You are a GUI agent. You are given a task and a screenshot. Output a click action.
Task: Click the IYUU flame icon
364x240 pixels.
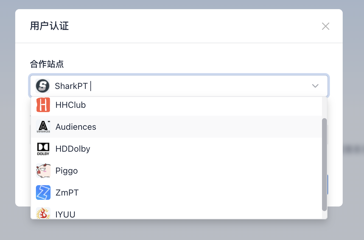(43, 213)
